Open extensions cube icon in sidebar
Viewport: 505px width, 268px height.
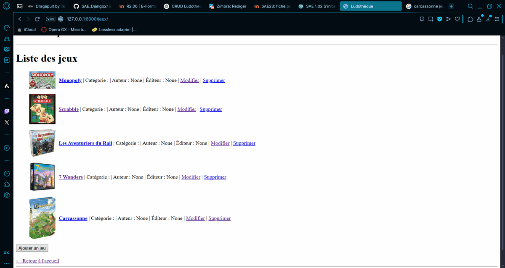7,184
